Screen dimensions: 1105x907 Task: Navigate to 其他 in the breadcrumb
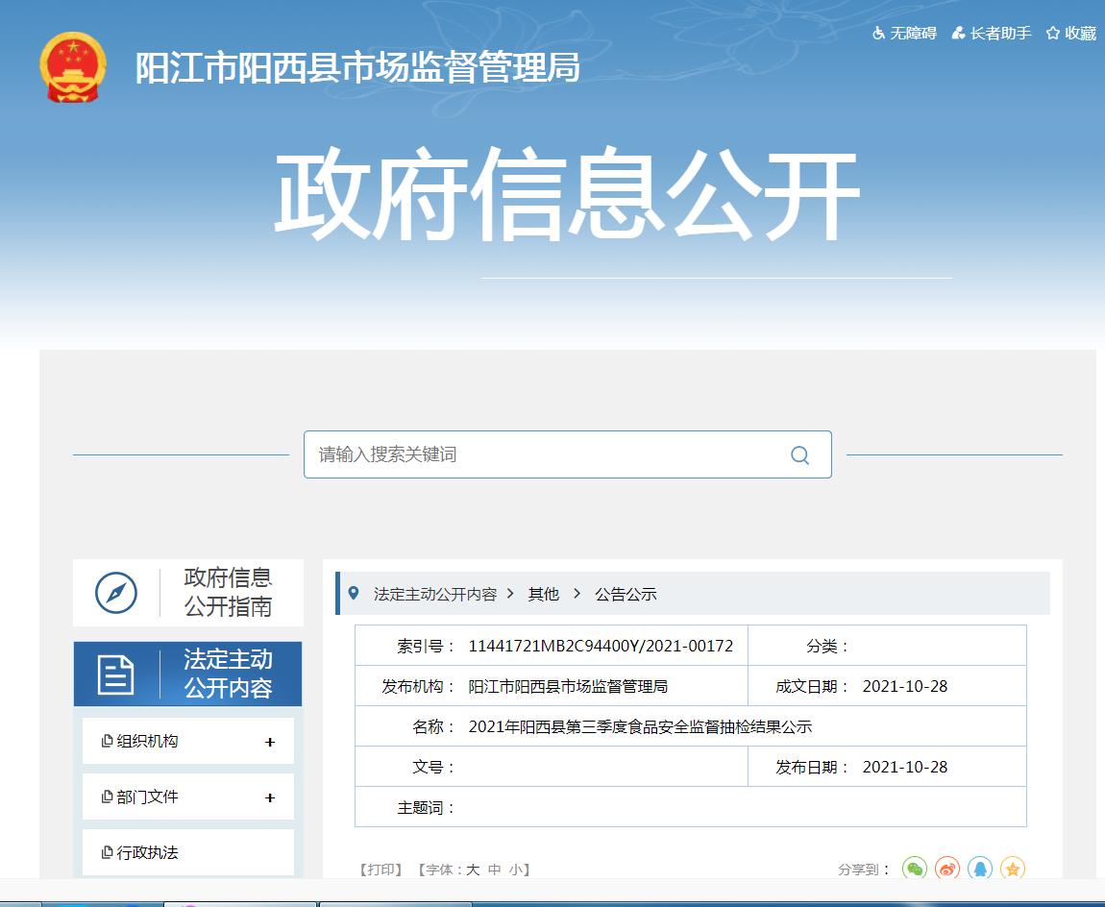543,594
